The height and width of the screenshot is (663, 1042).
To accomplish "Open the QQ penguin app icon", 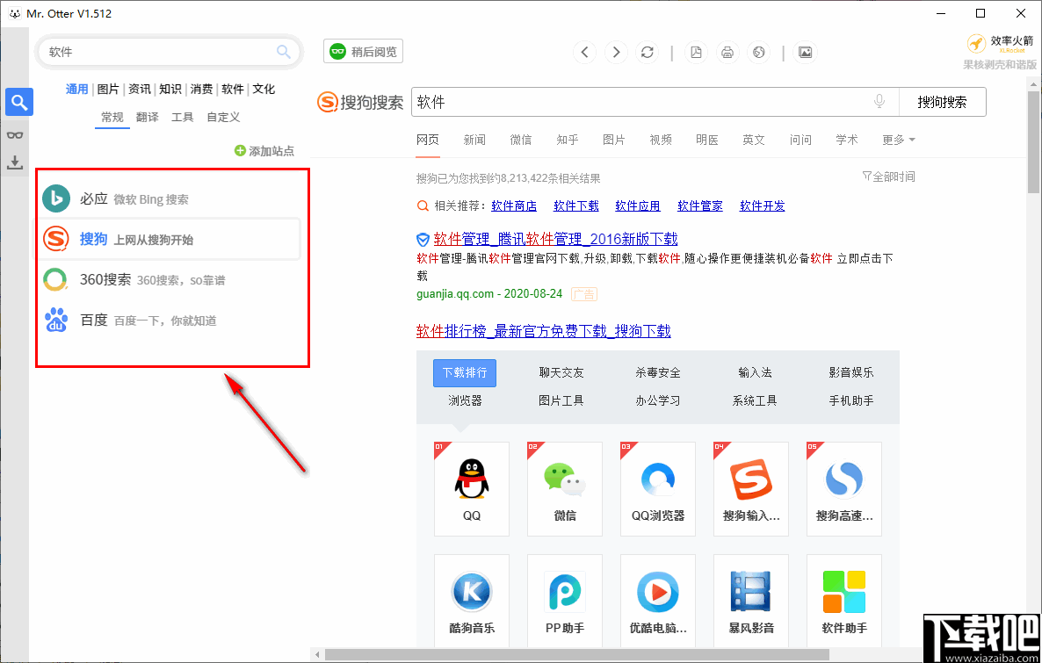I will 472,479.
